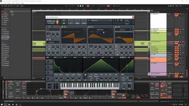Open the Help menu

[x=22, y=3]
